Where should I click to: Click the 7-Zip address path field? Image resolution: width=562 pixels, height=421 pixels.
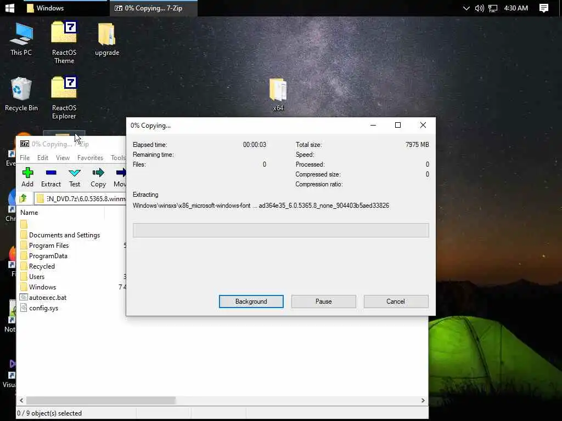(x=80, y=198)
